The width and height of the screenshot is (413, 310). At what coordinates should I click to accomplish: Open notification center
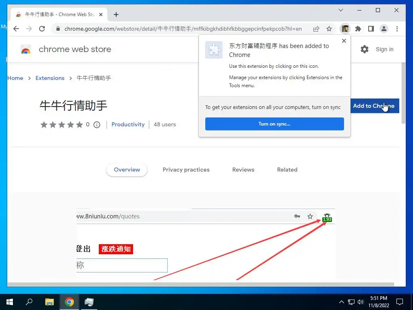point(400,302)
